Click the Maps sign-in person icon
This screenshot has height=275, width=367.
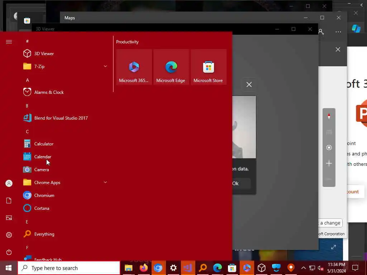321,32
